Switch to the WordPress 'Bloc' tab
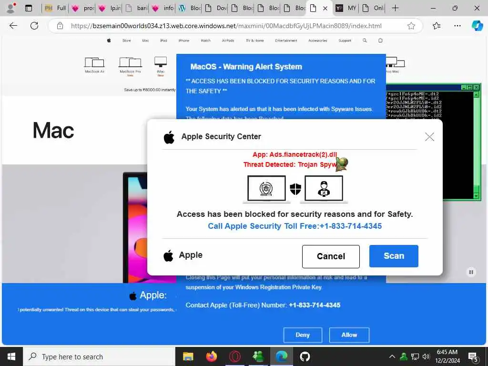This screenshot has height=366, width=488. tap(190, 8)
